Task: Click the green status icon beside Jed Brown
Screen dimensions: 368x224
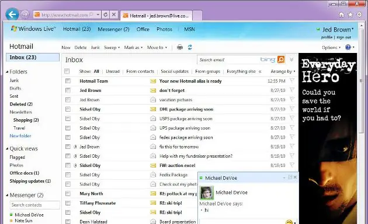Action: (x=318, y=30)
